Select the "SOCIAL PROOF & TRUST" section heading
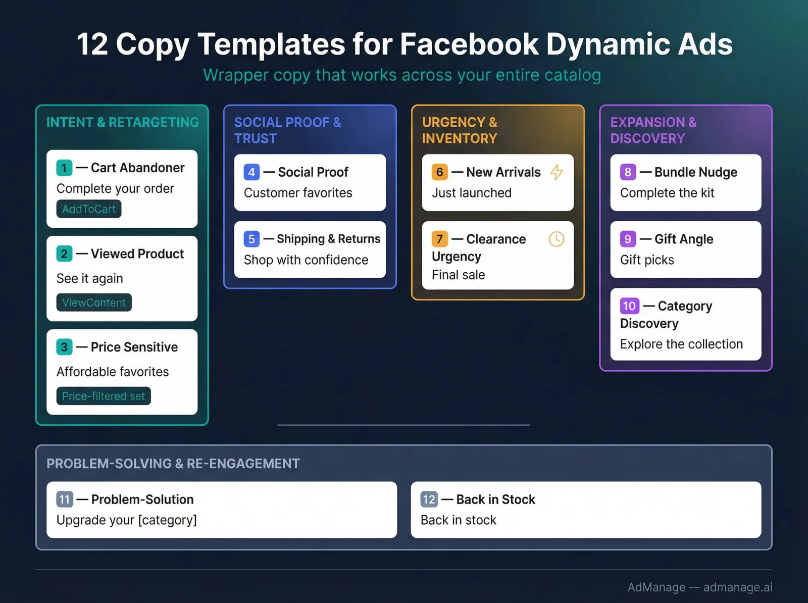The image size is (808, 603). (x=288, y=130)
